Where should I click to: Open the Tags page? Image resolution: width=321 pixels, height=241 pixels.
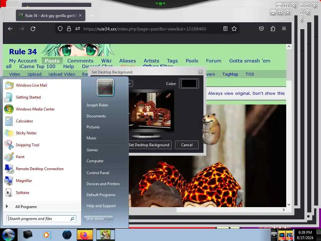tap(172, 61)
